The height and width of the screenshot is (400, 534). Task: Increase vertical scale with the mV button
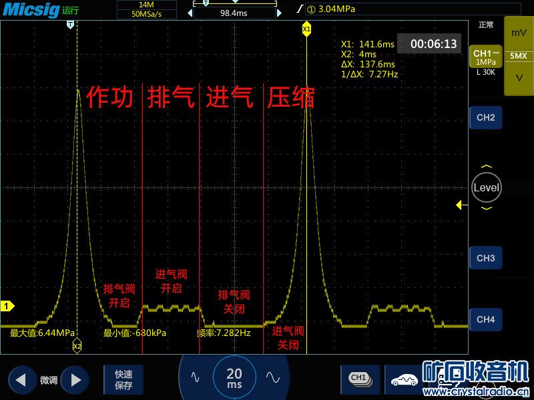519,33
